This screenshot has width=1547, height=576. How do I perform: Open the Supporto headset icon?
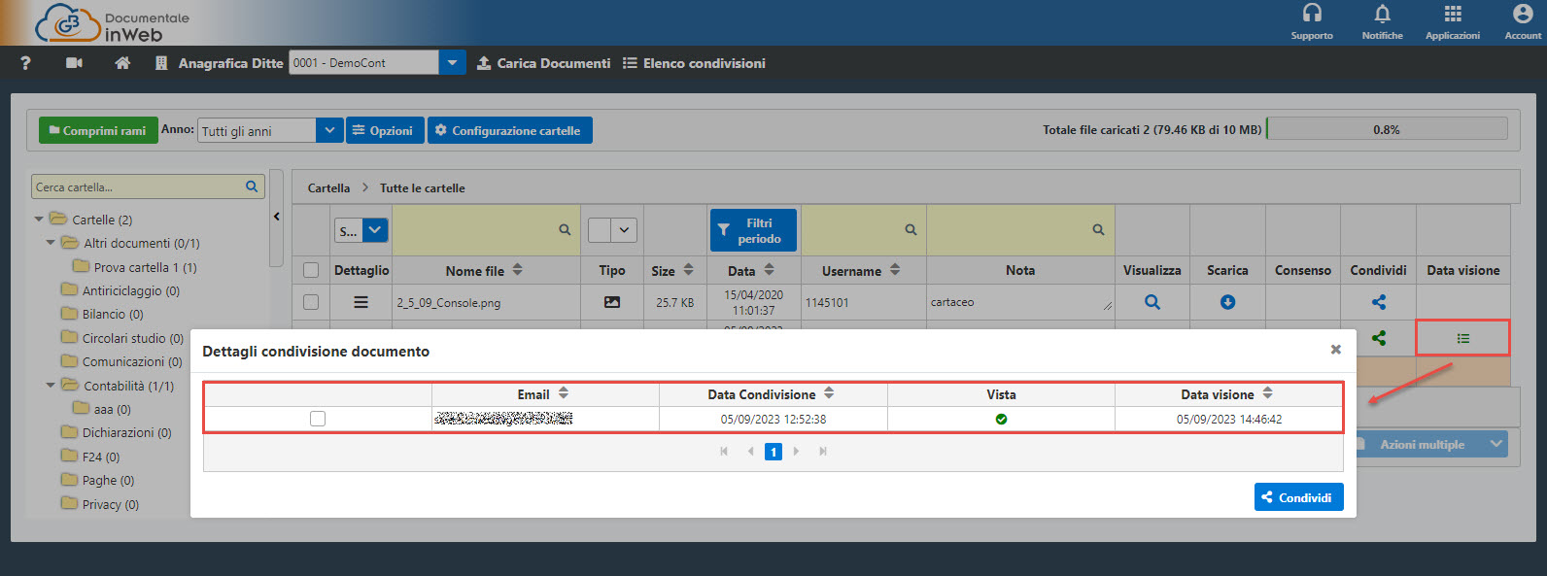(x=1312, y=14)
